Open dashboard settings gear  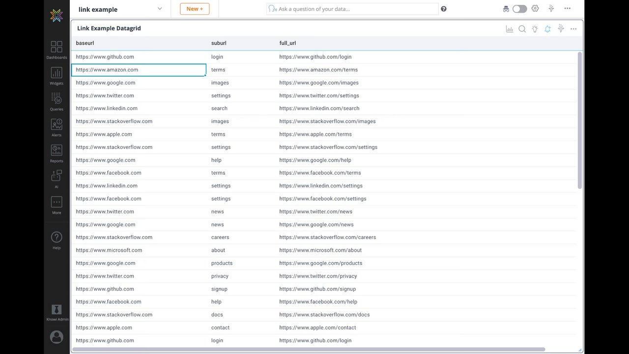point(535,8)
